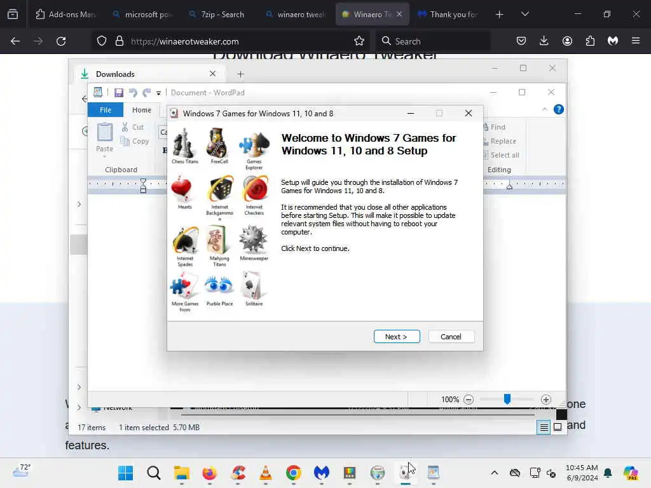This screenshot has width=651, height=488.
Task: Open the weather widget showing 72°
Action: coord(22,471)
